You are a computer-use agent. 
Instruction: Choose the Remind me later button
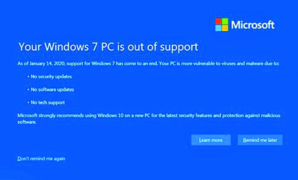[x=260, y=140]
